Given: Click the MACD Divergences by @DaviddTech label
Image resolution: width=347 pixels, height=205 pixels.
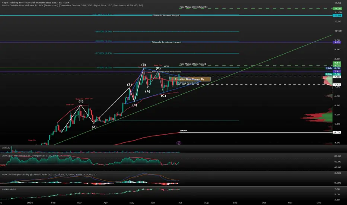Looking at the screenshot, I should (49, 174).
